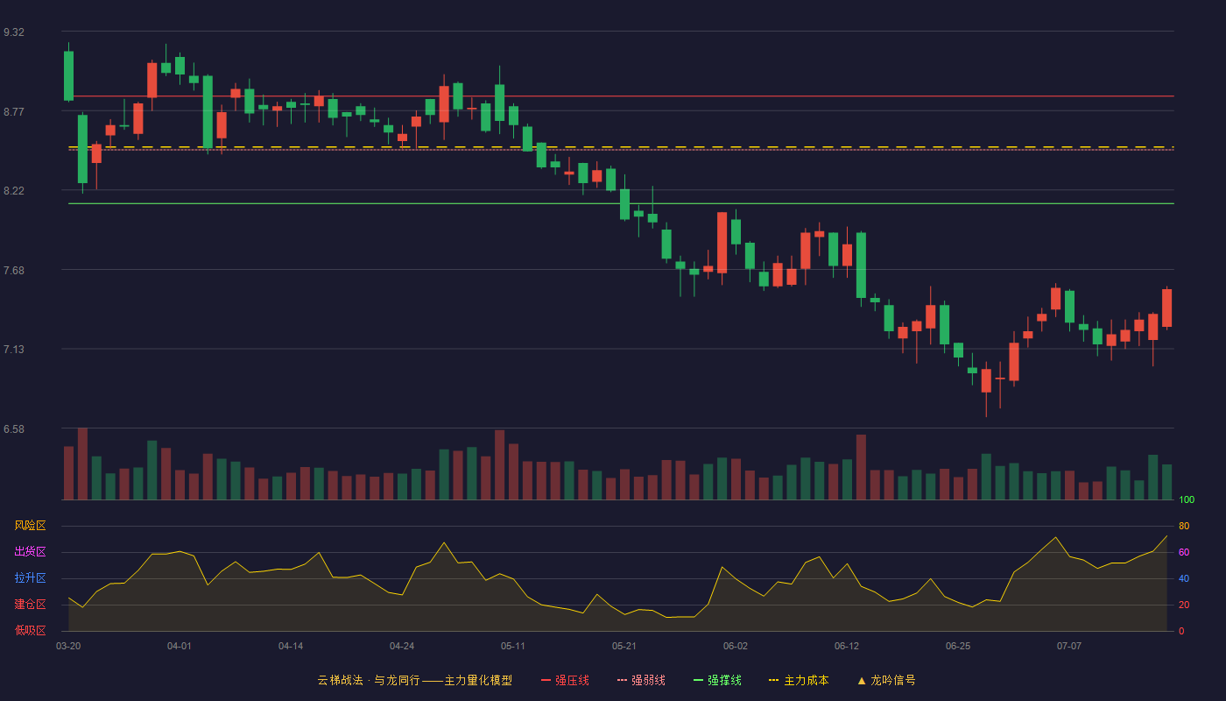Image resolution: width=1226 pixels, height=701 pixels.
Task: Toggle the 强弱线 legend entry
Action: pos(641,680)
